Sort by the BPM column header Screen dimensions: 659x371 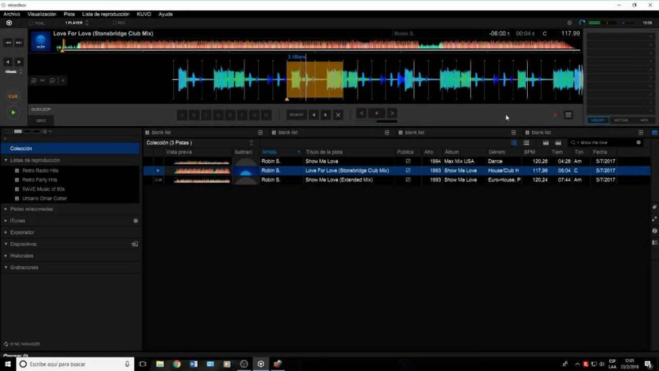[x=535, y=152]
